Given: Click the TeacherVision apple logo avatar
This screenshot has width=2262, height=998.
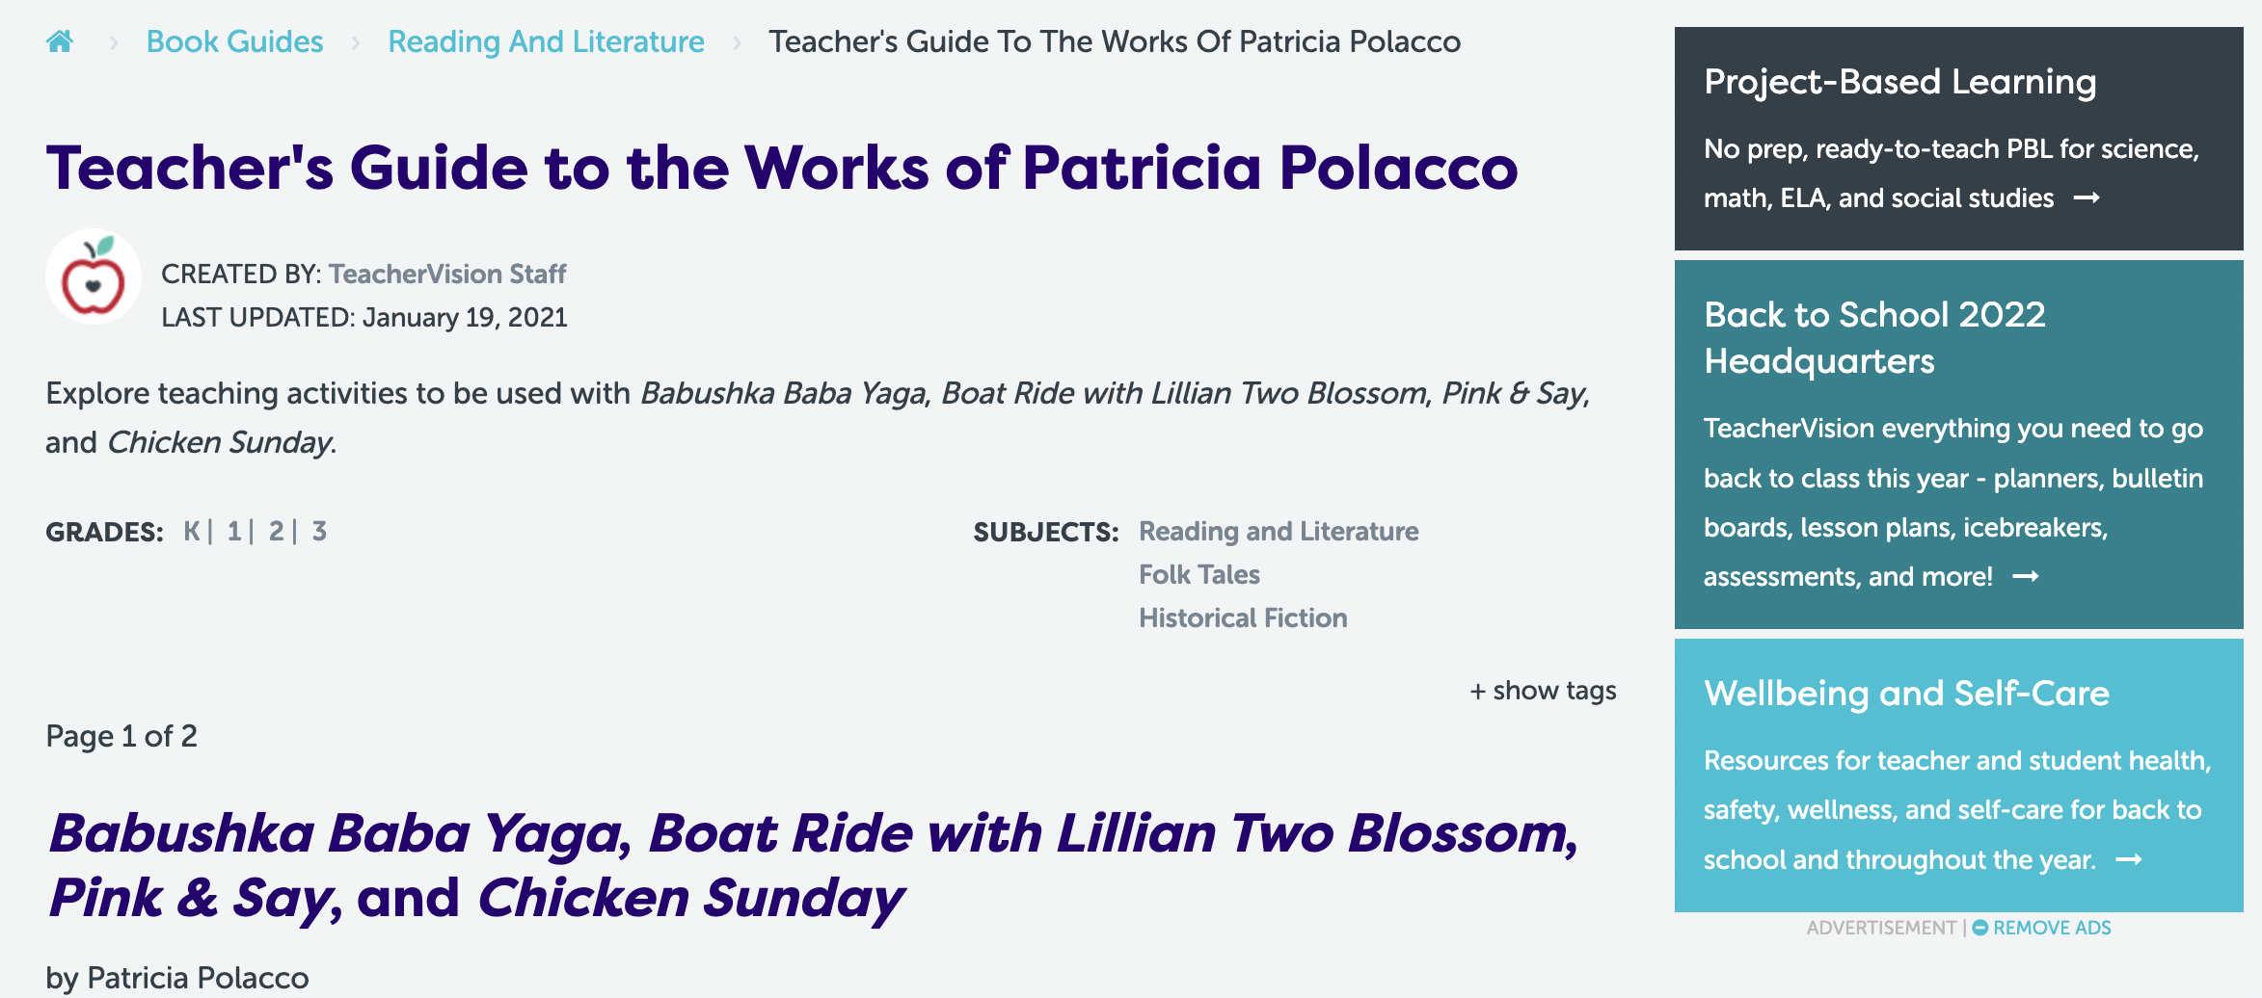Looking at the screenshot, I should (x=94, y=276).
